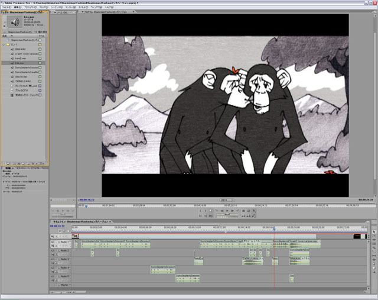The width and height of the screenshot is (378, 300).
Task: Mute the Audio 3 track speaker toggle
Action: click(52, 259)
